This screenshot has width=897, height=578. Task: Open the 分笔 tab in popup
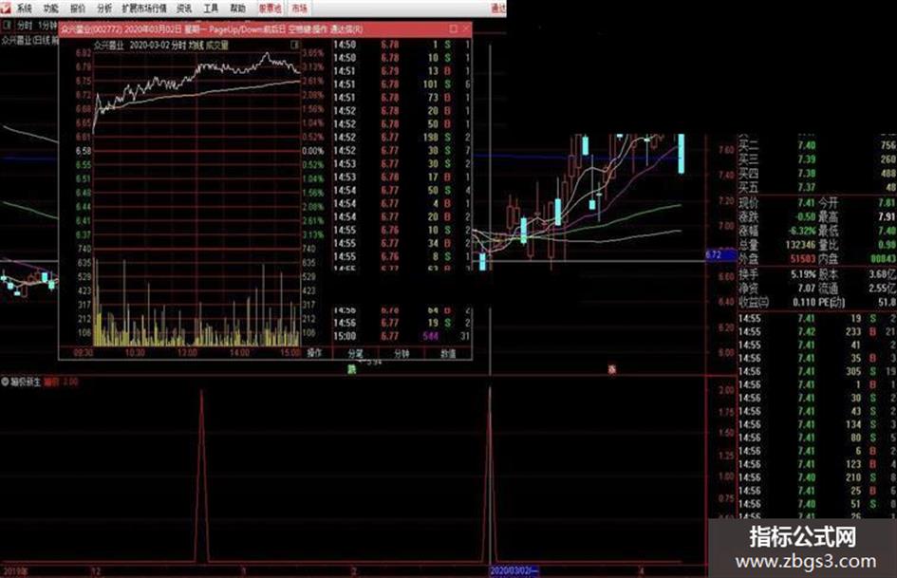(355, 354)
